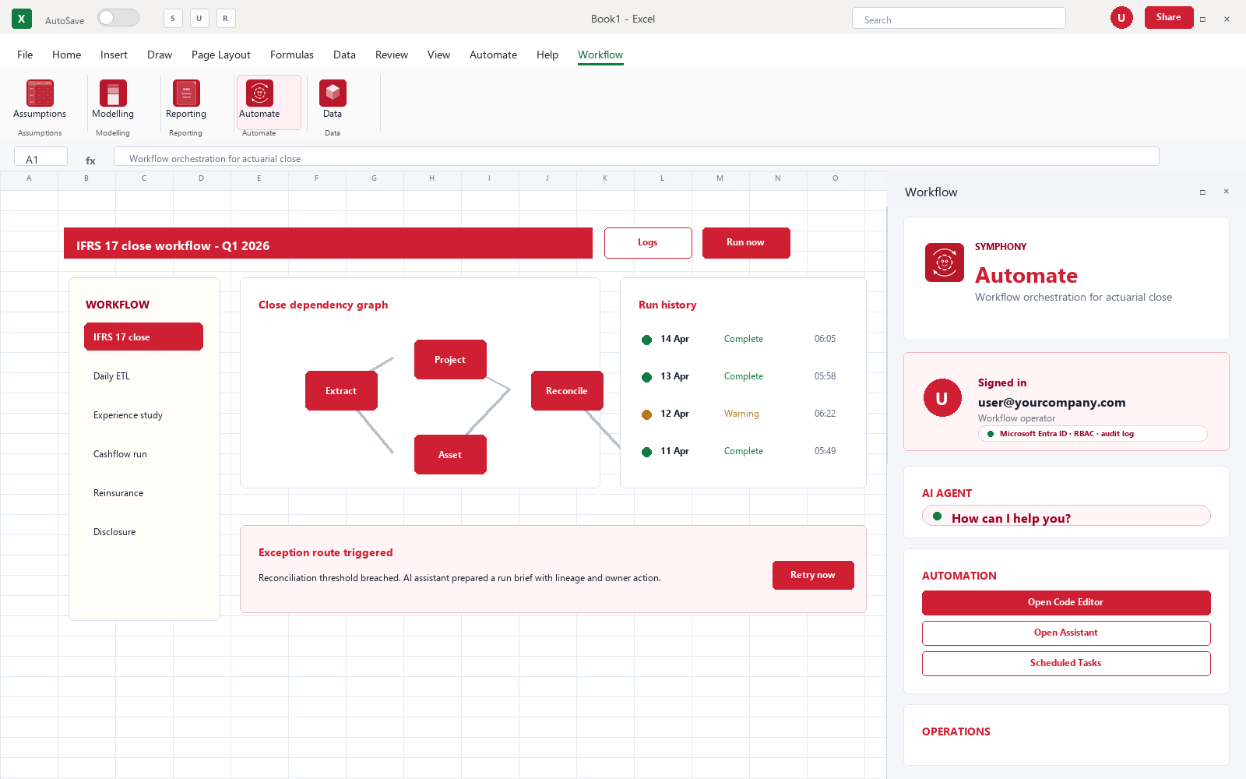Open the Modelling ribbon icon
This screenshot has height=779, width=1246.
coord(113,93)
